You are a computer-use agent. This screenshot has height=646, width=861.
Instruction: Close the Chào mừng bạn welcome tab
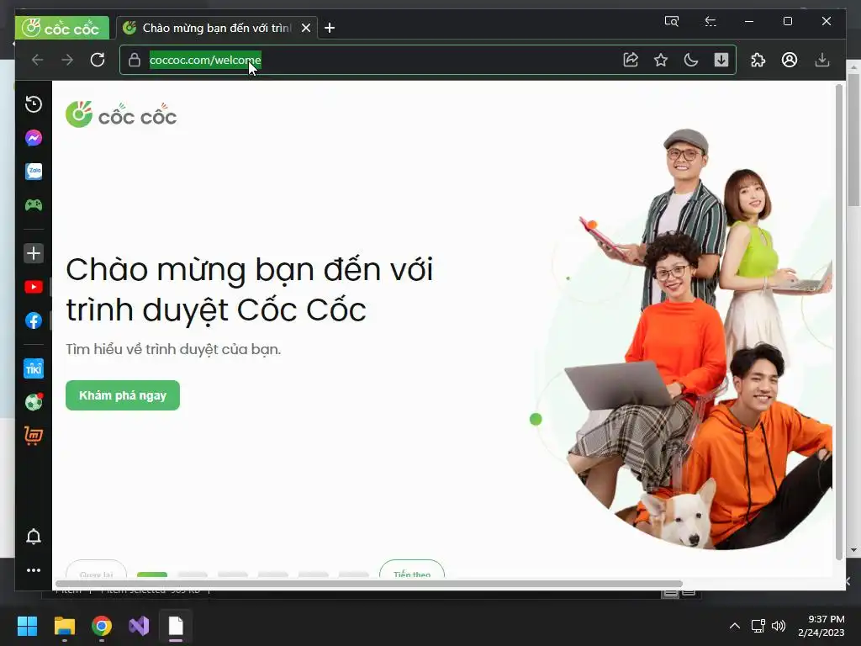click(x=306, y=28)
